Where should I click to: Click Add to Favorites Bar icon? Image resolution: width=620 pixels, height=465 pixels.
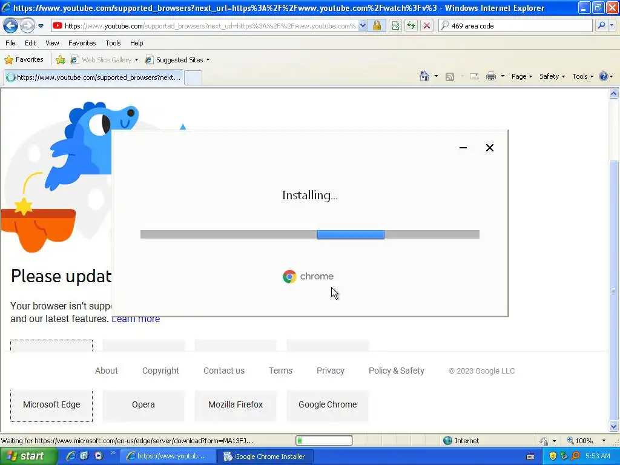(x=61, y=60)
